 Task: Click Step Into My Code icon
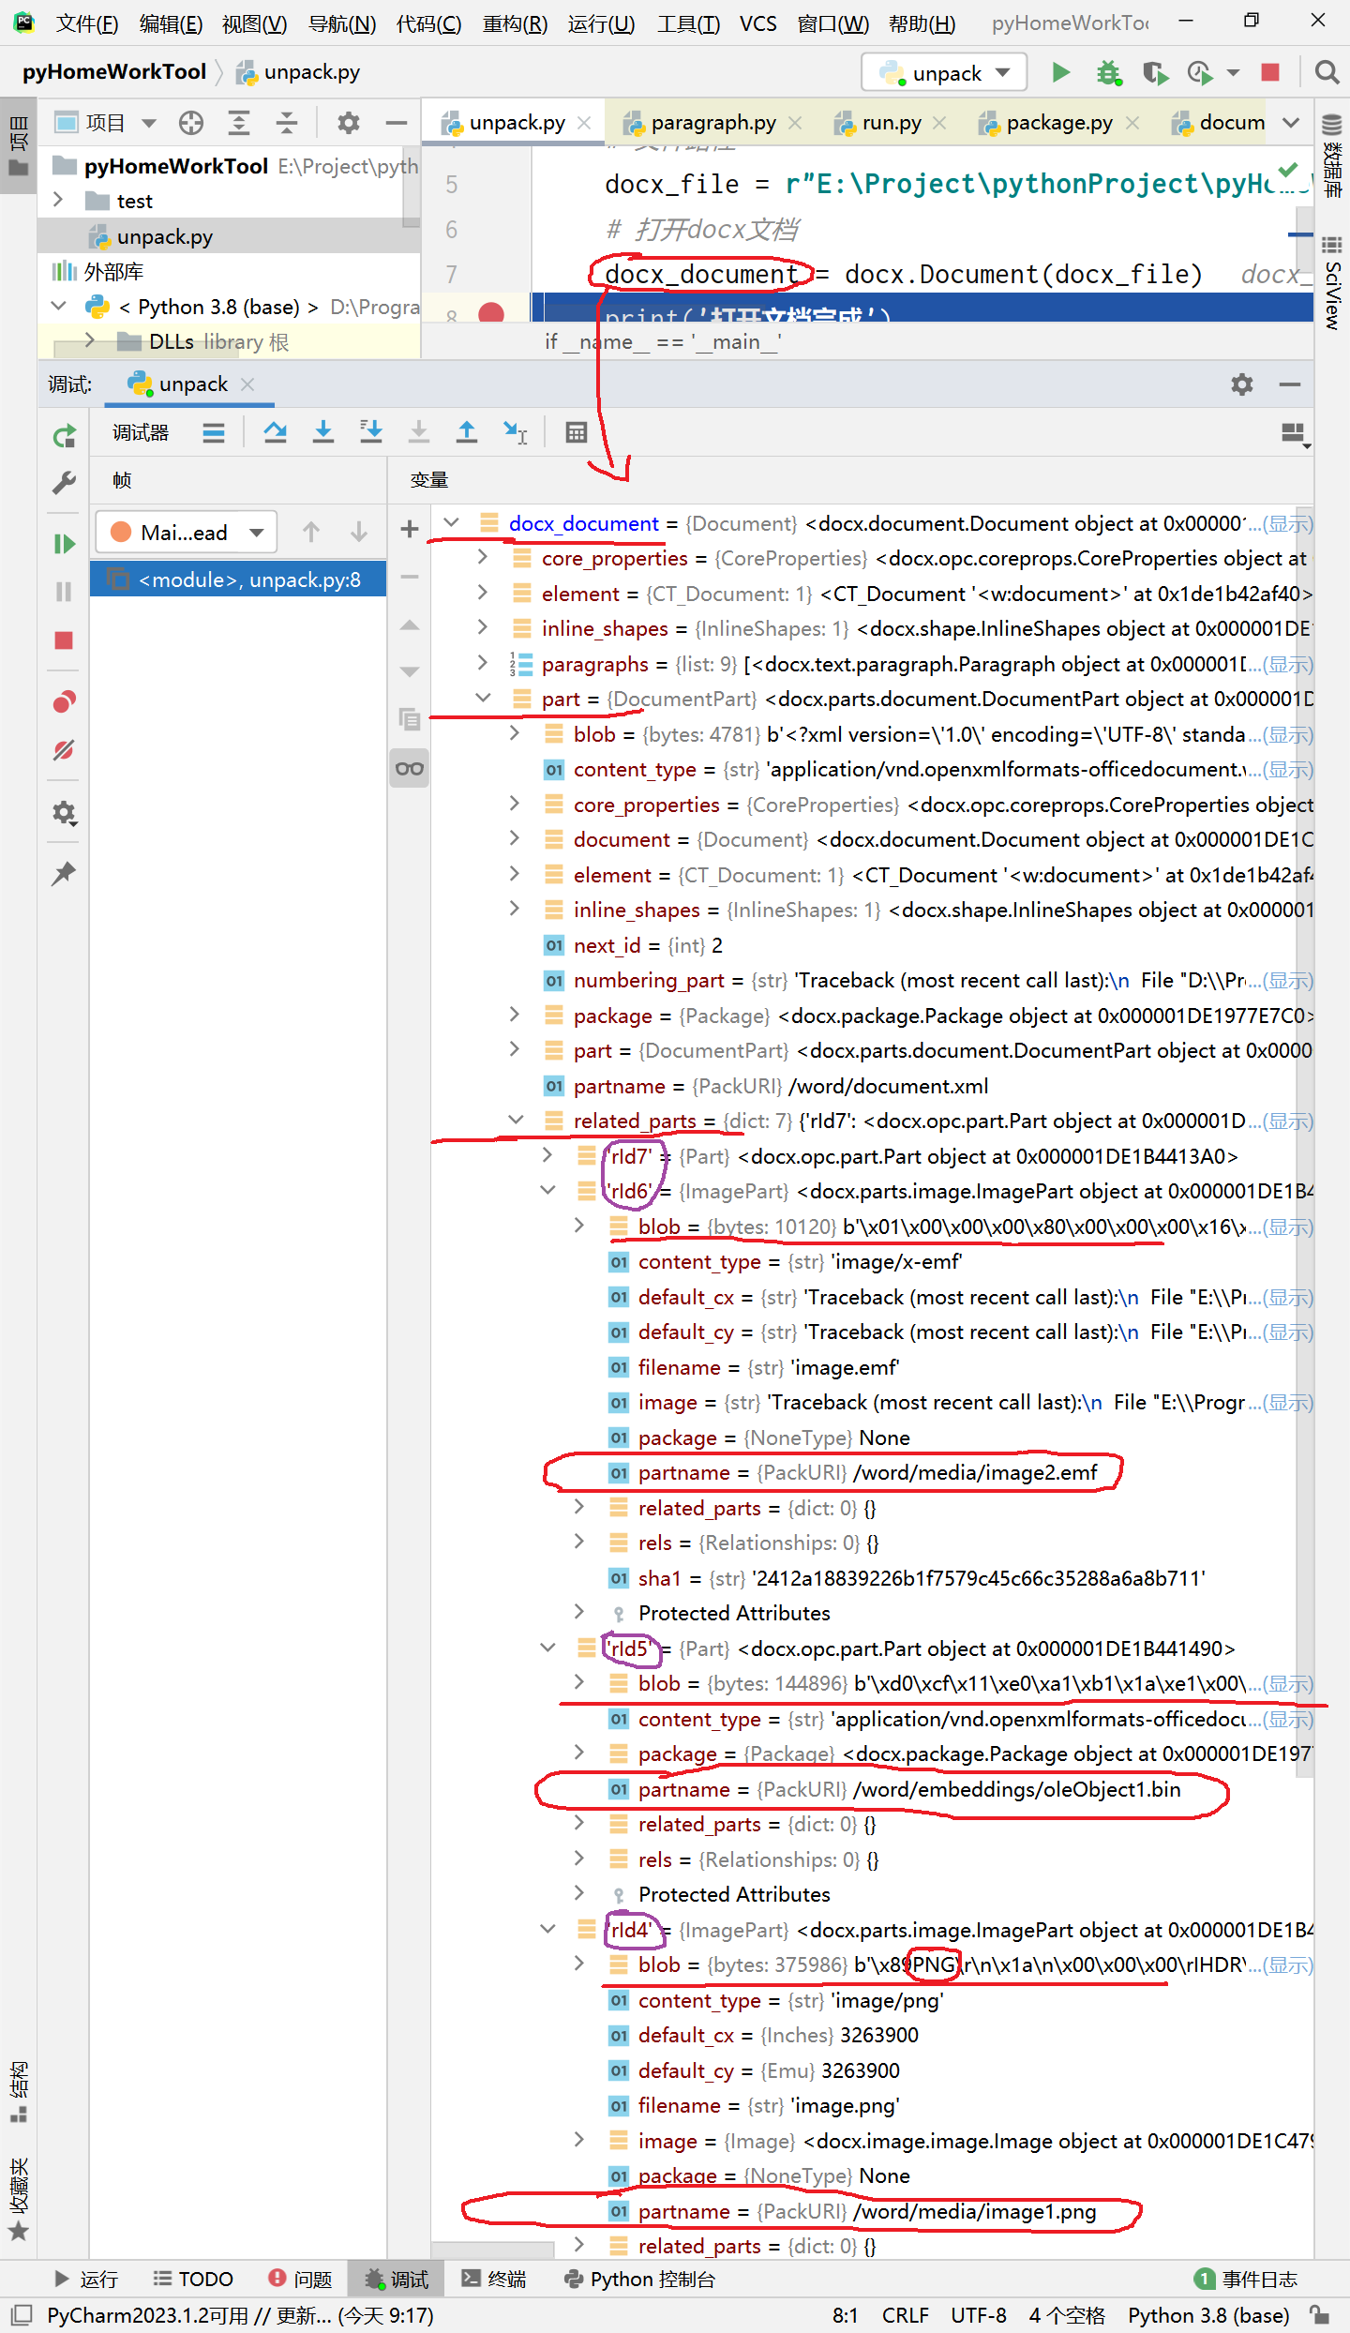click(371, 432)
